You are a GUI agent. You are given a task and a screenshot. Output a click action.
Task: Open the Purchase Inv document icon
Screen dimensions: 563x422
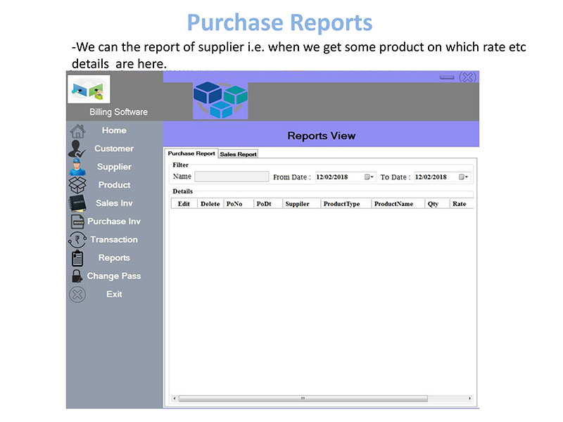pos(77,222)
